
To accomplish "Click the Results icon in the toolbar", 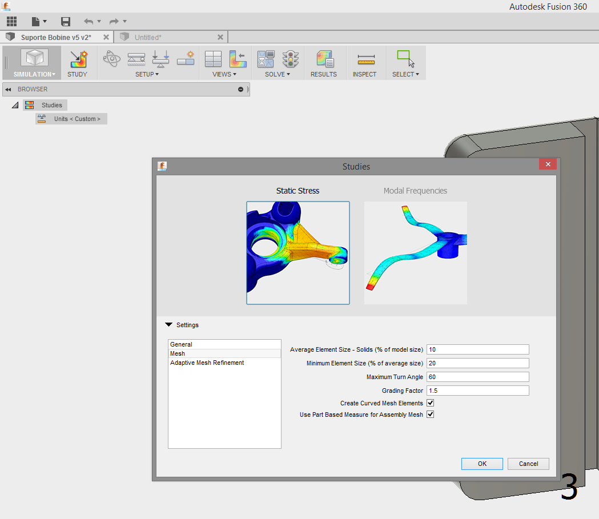I will [324, 62].
